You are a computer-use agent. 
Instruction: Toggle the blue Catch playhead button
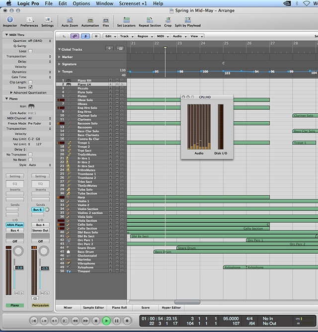(85, 36)
